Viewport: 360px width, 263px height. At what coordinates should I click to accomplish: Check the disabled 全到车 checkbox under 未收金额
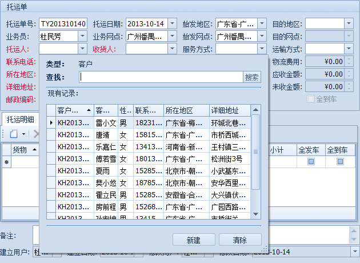point(311,99)
